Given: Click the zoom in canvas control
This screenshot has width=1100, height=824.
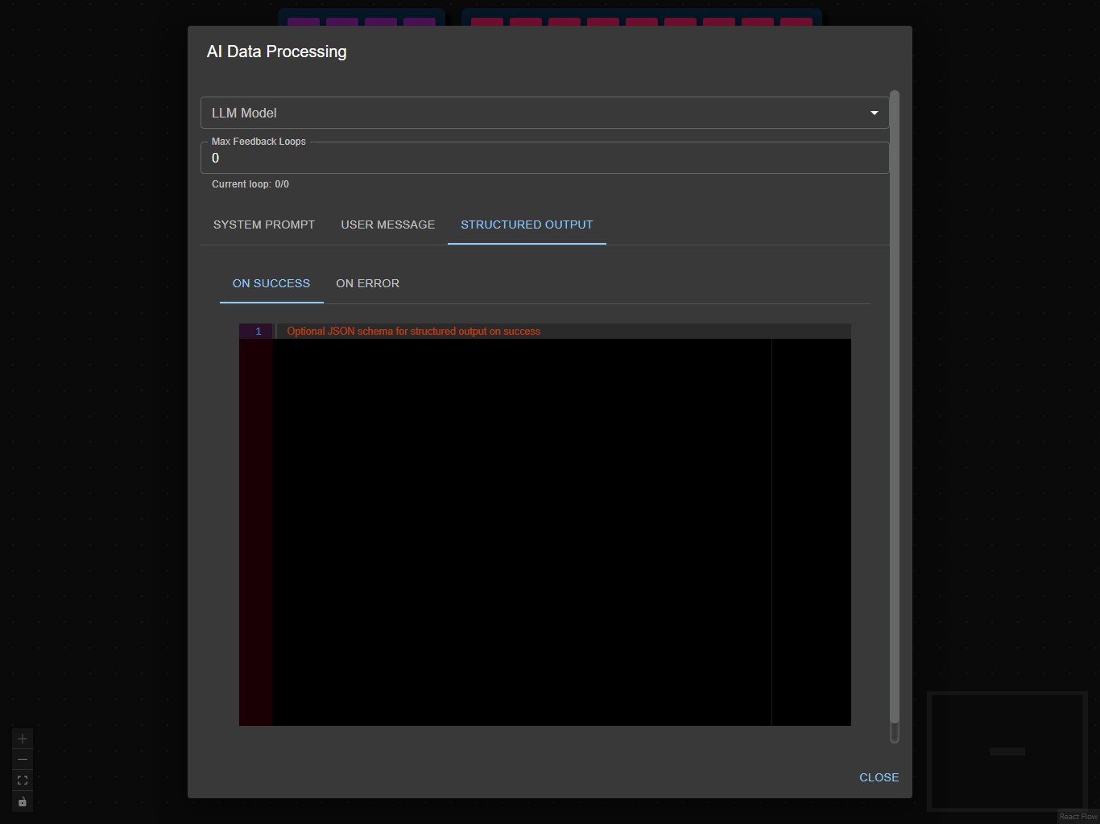Looking at the screenshot, I should tap(23, 739).
